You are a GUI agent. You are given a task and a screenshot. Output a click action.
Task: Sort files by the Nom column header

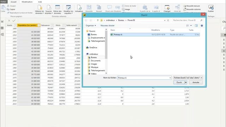tap(113, 30)
